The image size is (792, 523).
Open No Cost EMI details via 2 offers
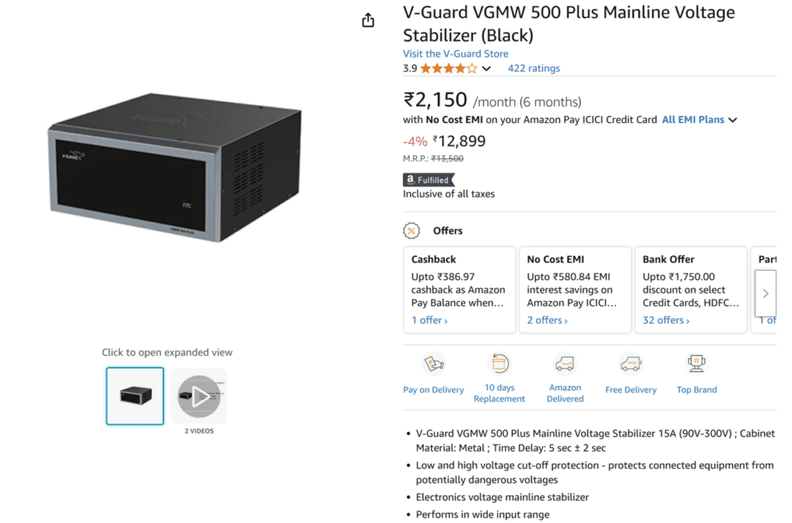coord(544,320)
